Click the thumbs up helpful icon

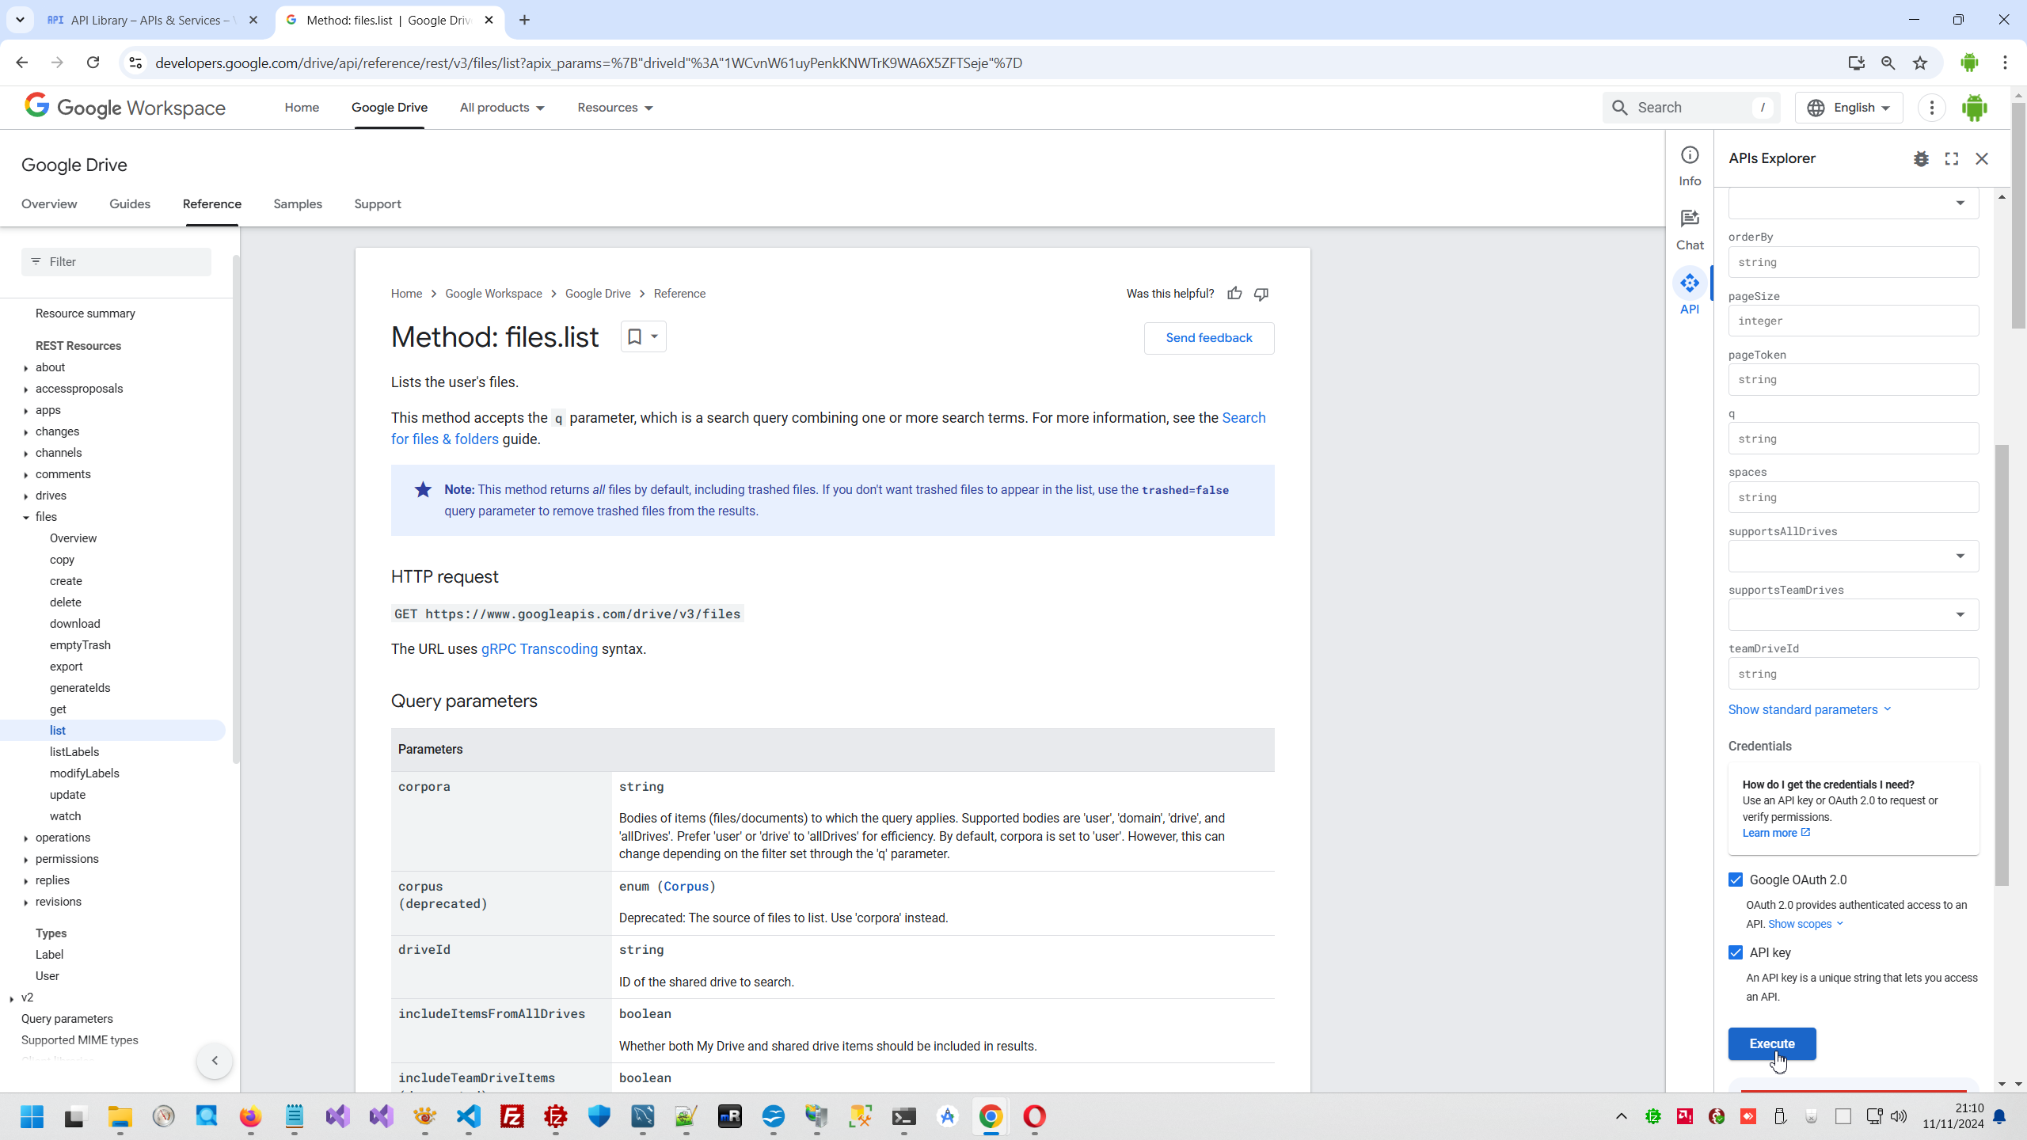1234,294
